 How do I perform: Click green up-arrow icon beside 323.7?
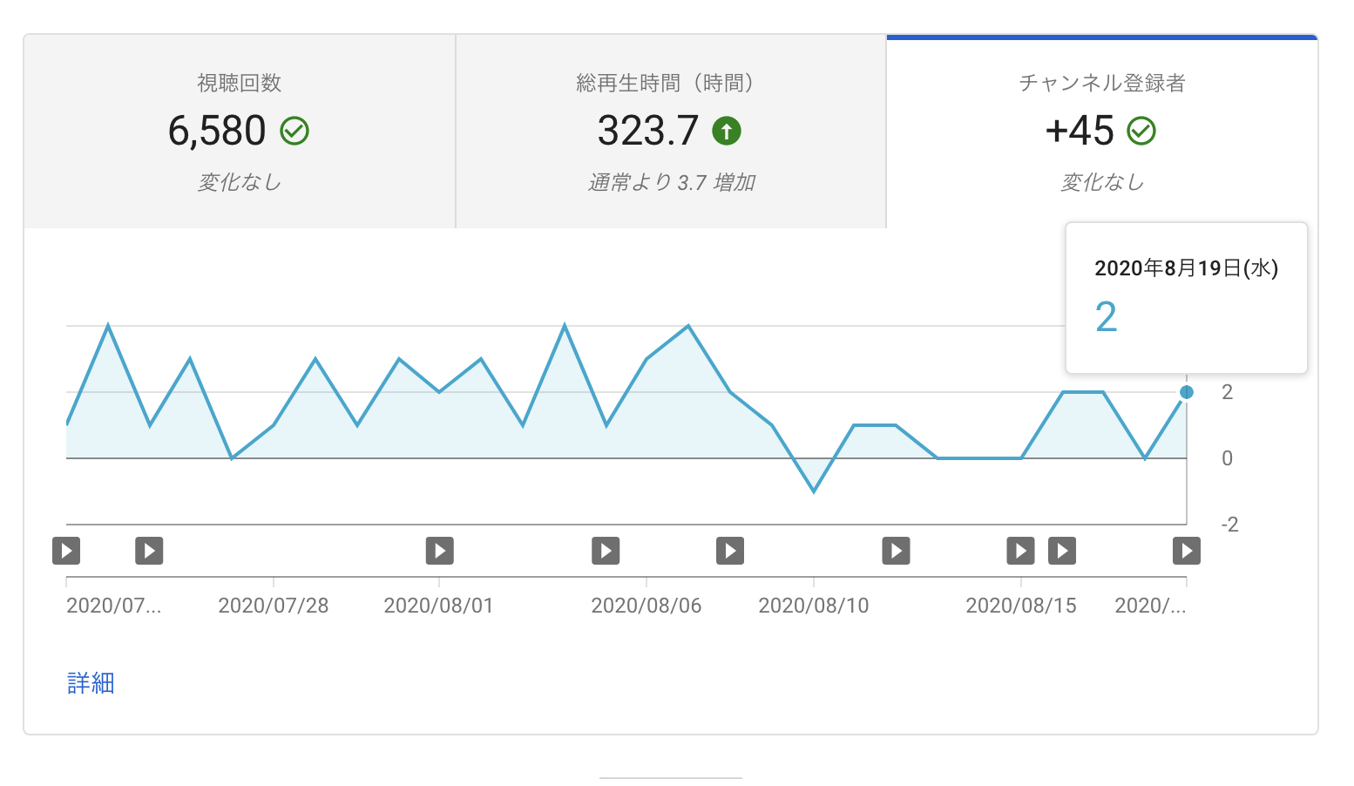click(727, 132)
